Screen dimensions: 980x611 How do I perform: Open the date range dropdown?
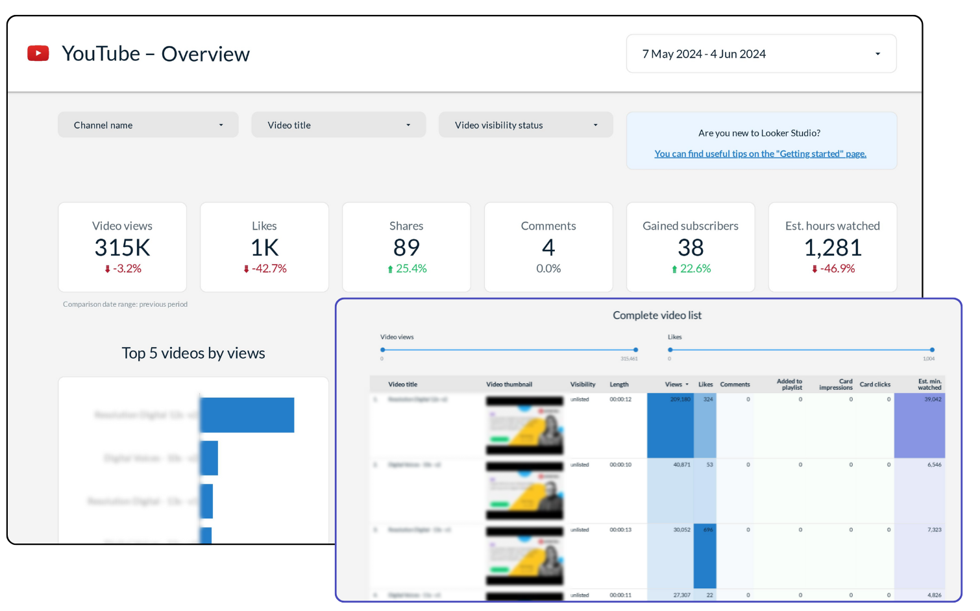[x=761, y=54]
